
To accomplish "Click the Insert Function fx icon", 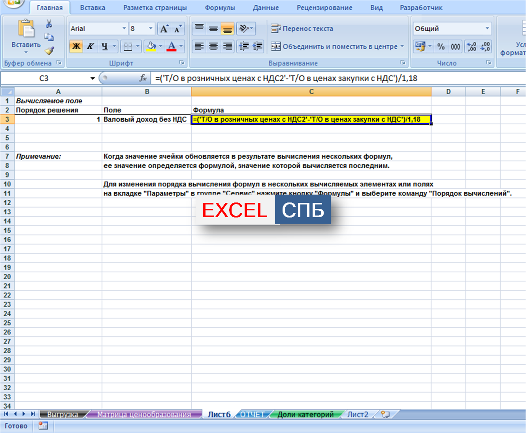I will pos(143,78).
